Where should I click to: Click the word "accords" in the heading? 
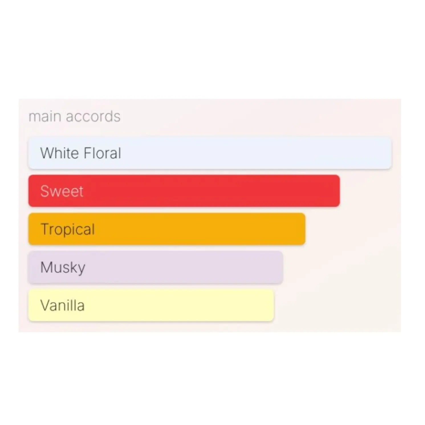(93, 116)
